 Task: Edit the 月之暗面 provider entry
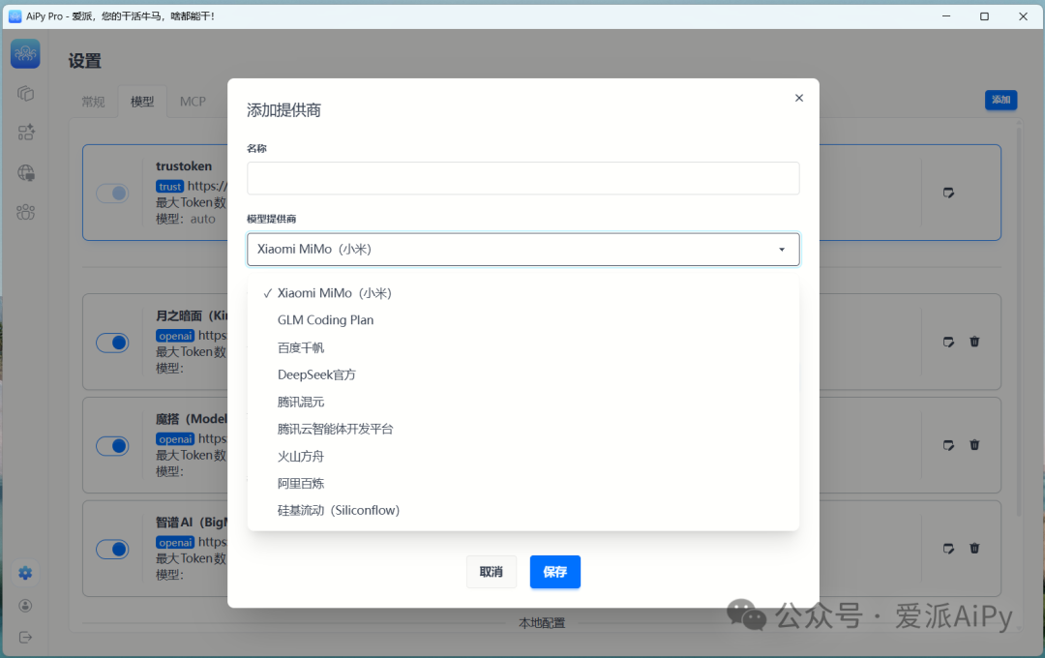pyautogui.click(x=948, y=342)
